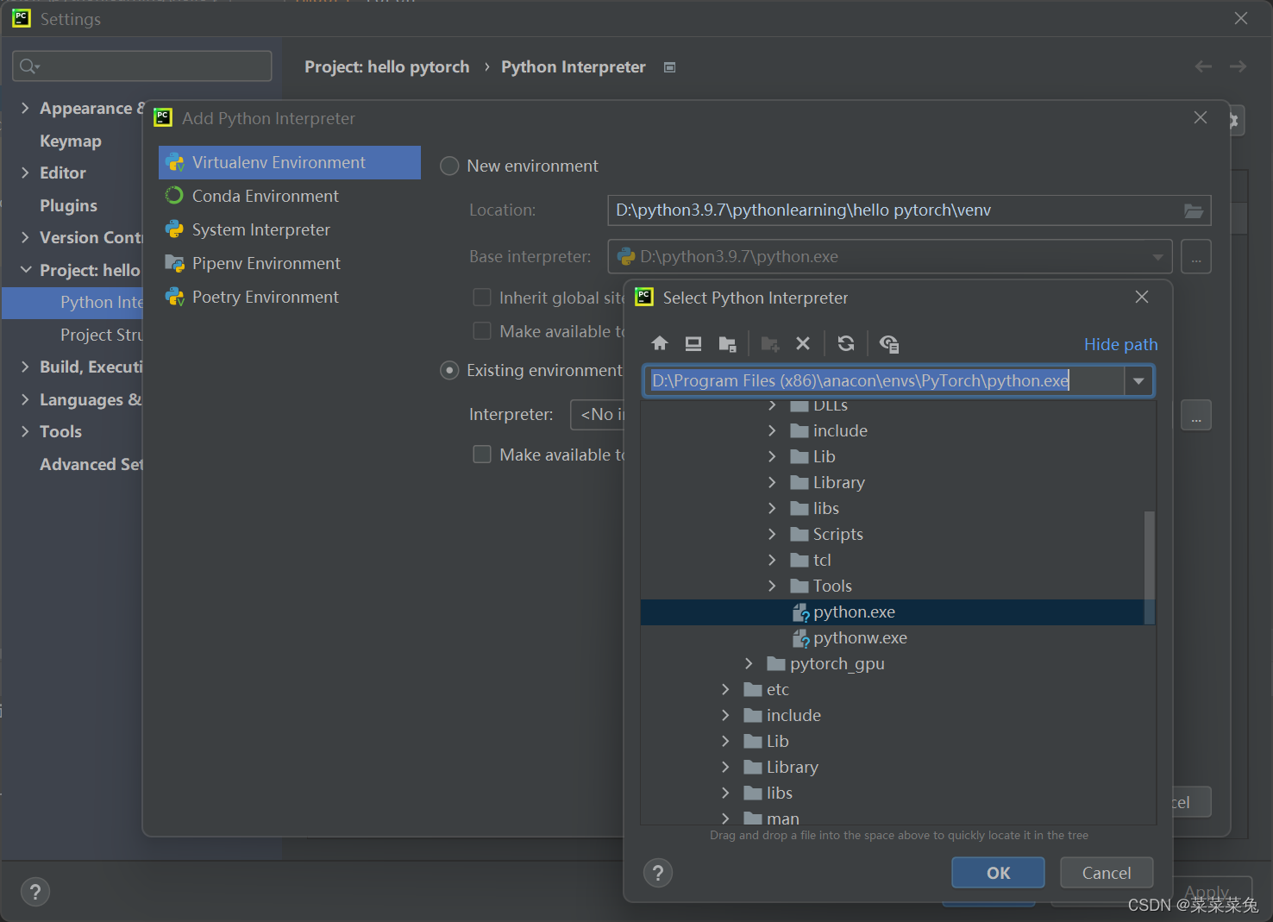The height and width of the screenshot is (922, 1273).
Task: Select New environment radio button
Action: pos(449,166)
